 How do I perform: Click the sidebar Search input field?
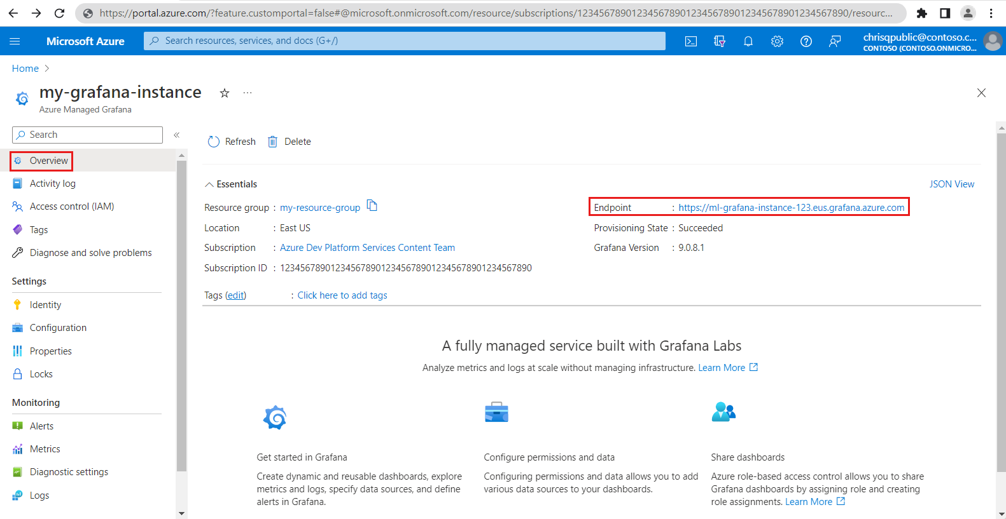(88, 135)
